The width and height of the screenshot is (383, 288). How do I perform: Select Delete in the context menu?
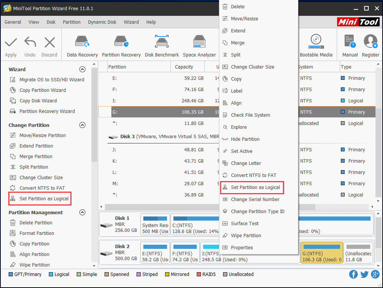point(258,7)
